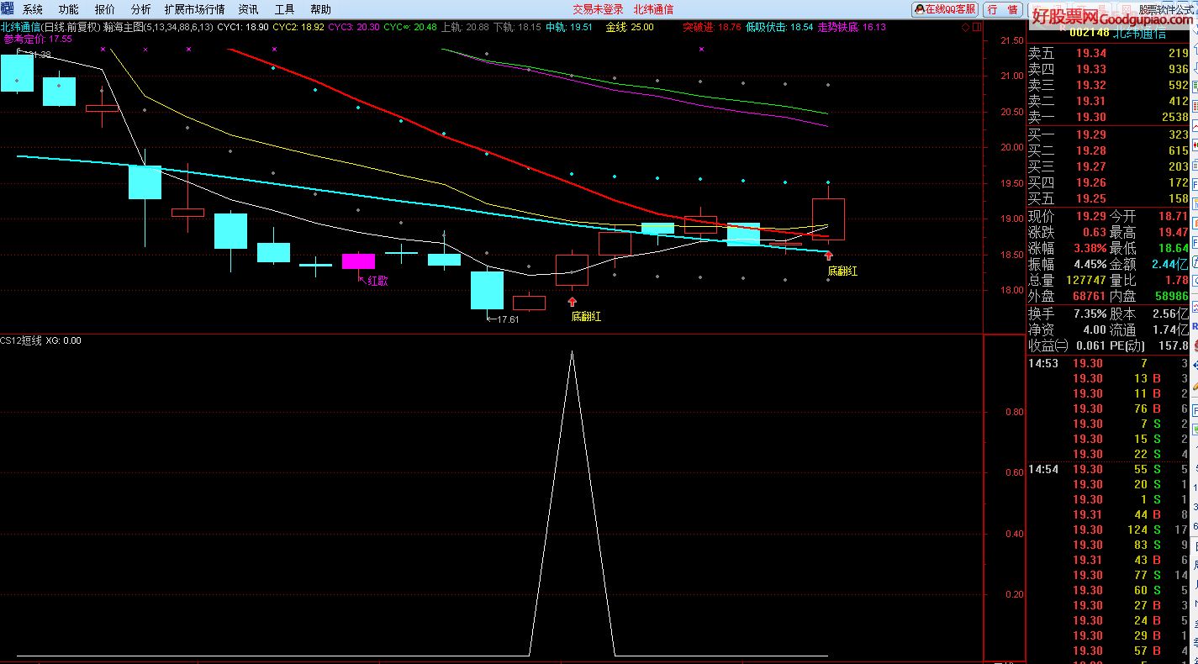
Task: Click the 今开 18.71 value
Action: [x=1174, y=216]
